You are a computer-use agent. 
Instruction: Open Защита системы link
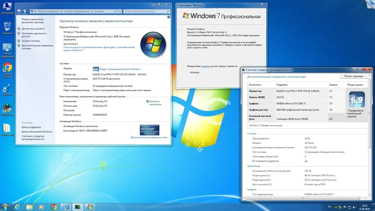pyautogui.click(x=30, y=41)
